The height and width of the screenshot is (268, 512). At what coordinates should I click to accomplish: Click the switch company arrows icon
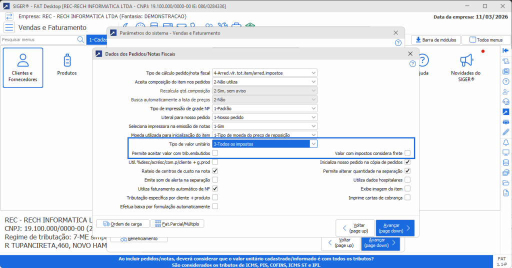tap(9, 16)
